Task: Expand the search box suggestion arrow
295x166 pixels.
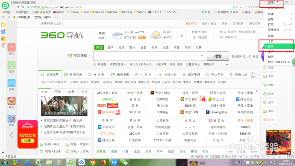Action: pyautogui.click(x=202, y=56)
